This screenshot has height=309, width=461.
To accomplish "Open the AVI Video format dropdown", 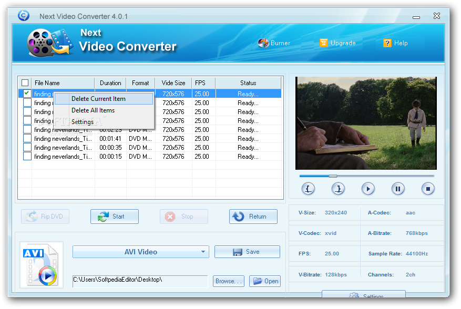I will point(141,252).
